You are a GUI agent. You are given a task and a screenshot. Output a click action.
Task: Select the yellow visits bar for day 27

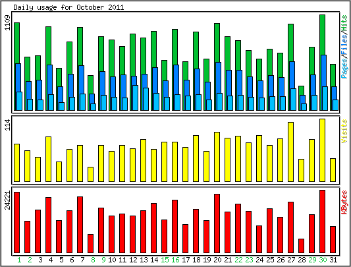(291, 152)
